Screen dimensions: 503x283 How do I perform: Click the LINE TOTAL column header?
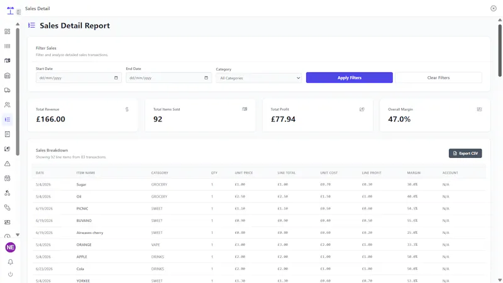pos(287,173)
